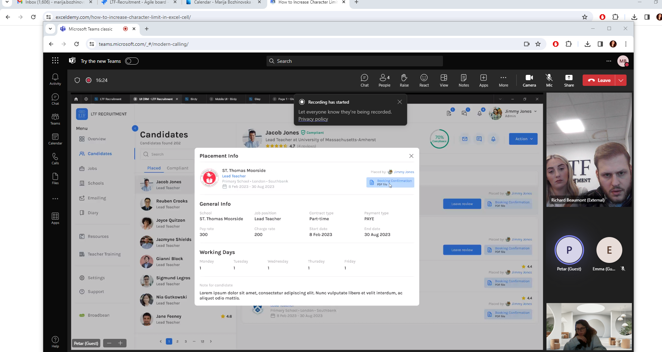Open Chat in Teams left sidebar
662x352 pixels.
[x=55, y=99]
